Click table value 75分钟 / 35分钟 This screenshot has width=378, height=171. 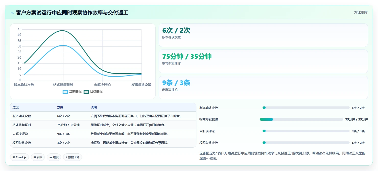point(68,125)
